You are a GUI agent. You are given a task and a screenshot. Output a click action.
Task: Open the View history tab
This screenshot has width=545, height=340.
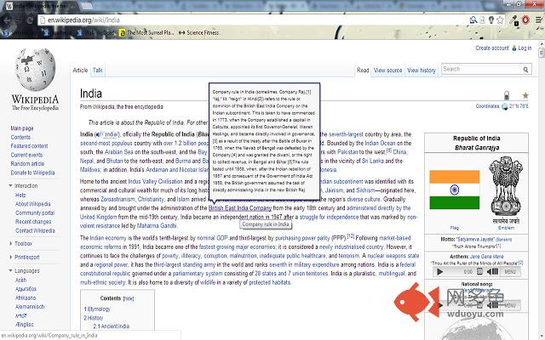click(422, 70)
